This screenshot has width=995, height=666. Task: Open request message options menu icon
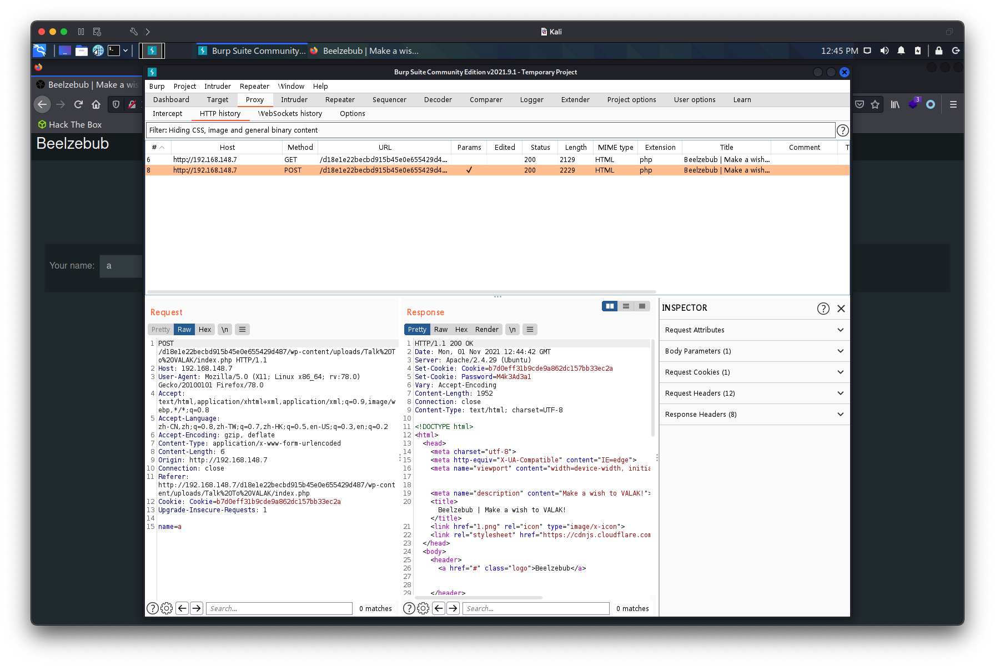click(242, 330)
